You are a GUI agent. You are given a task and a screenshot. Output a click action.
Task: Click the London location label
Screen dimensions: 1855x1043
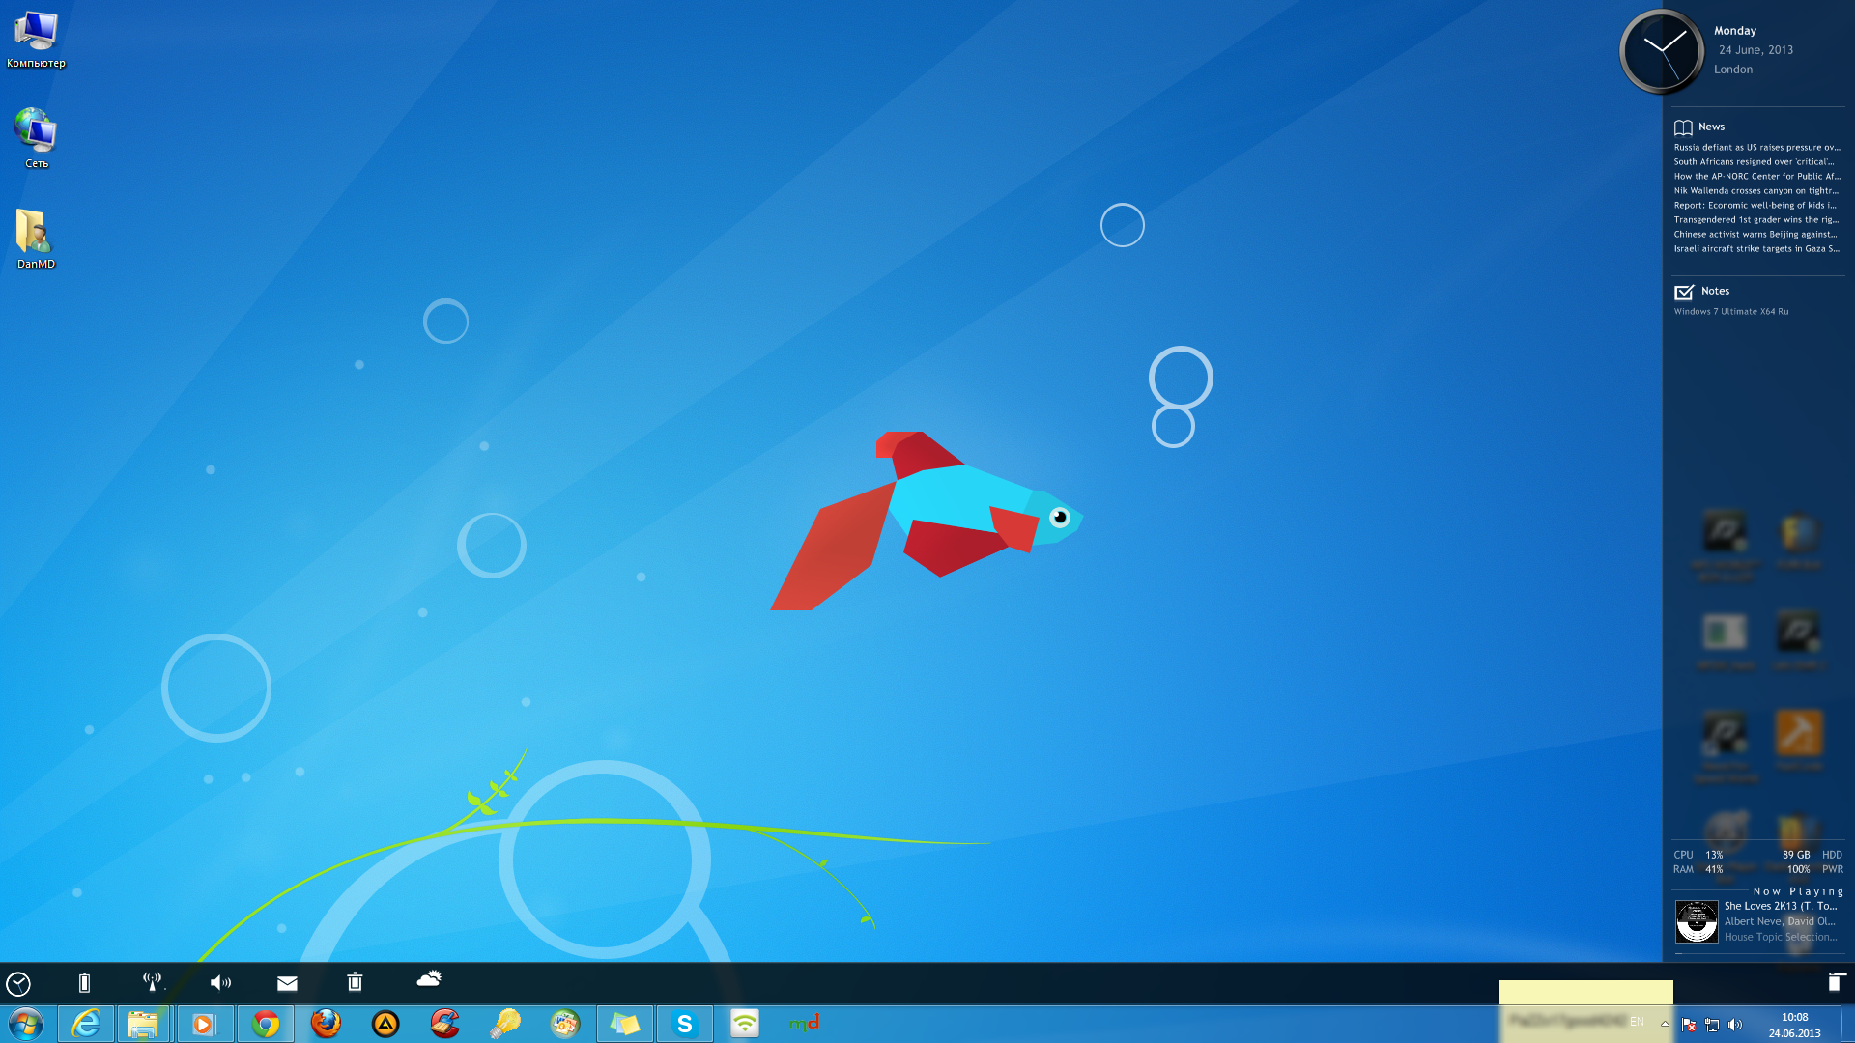coord(1733,70)
